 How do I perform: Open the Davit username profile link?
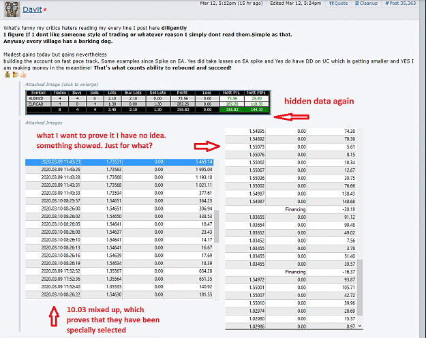32,10
